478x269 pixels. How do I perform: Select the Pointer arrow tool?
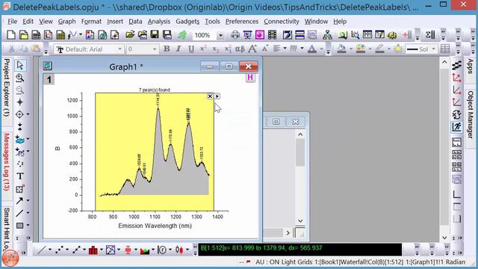(20, 65)
